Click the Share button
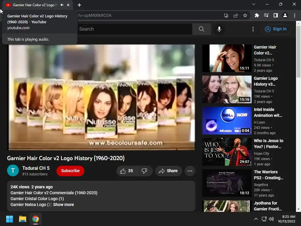The width and height of the screenshot is (301, 226). click(168, 171)
